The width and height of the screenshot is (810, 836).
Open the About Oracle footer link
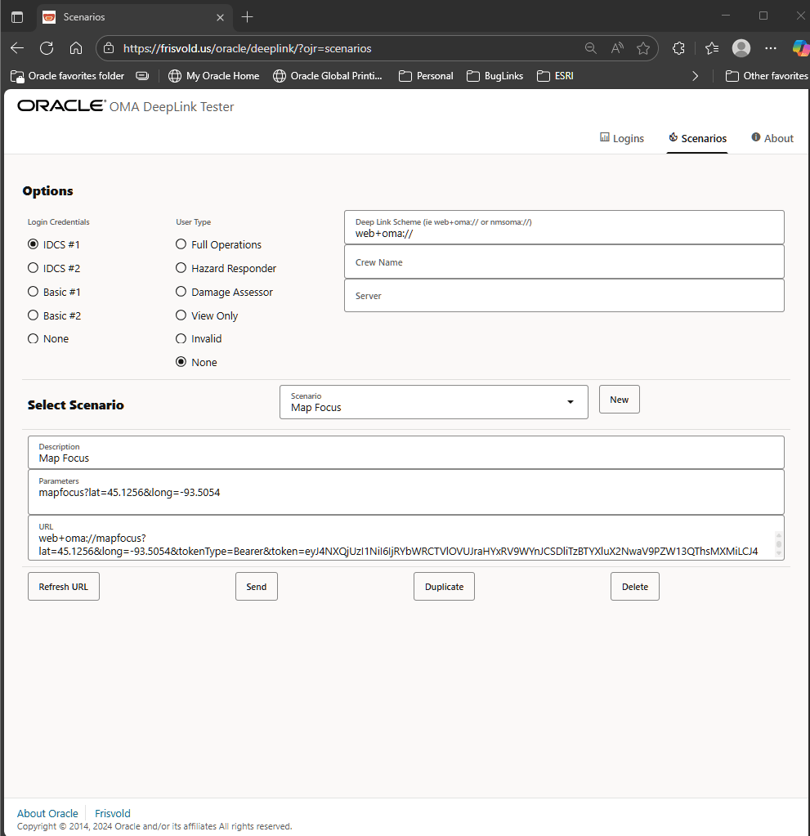(x=47, y=813)
